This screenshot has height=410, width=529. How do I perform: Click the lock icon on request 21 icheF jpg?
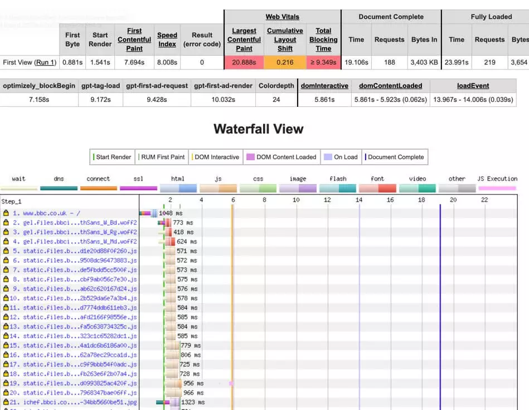[6, 402]
